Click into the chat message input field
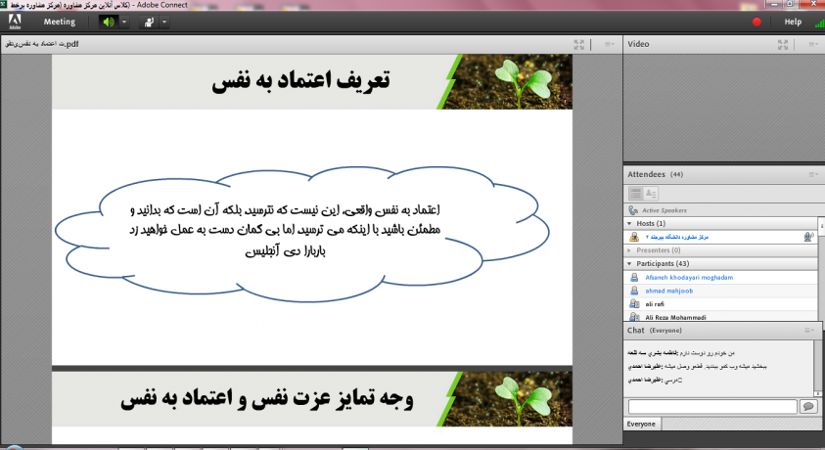 pos(712,406)
